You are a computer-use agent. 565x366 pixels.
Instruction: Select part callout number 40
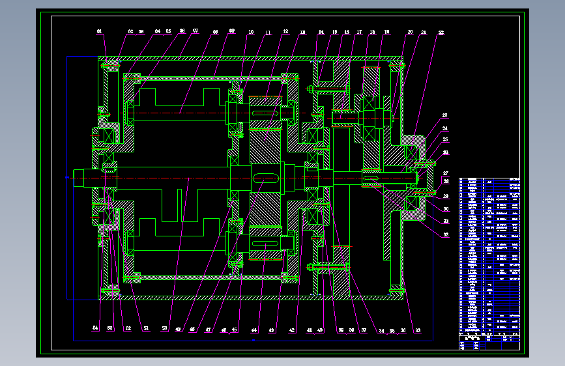320,330
